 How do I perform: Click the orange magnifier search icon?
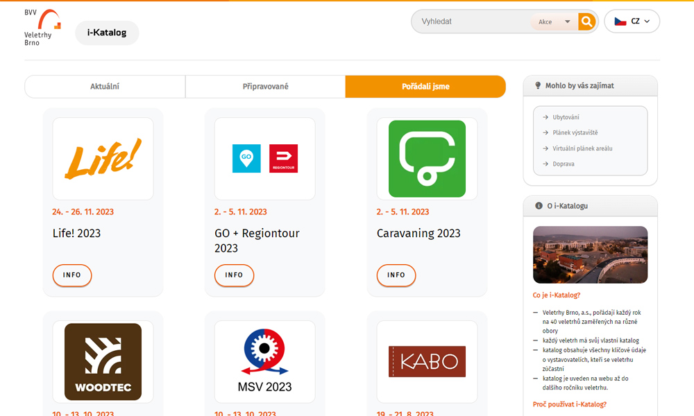(x=586, y=21)
